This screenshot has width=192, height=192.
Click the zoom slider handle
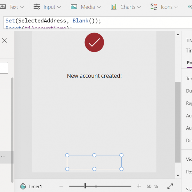85,186
